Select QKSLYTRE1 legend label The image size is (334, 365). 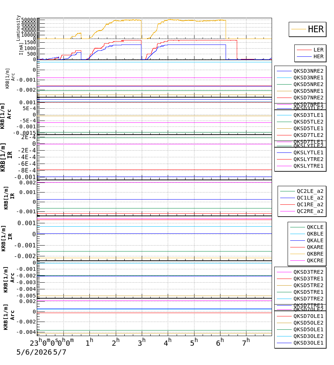click(308, 166)
